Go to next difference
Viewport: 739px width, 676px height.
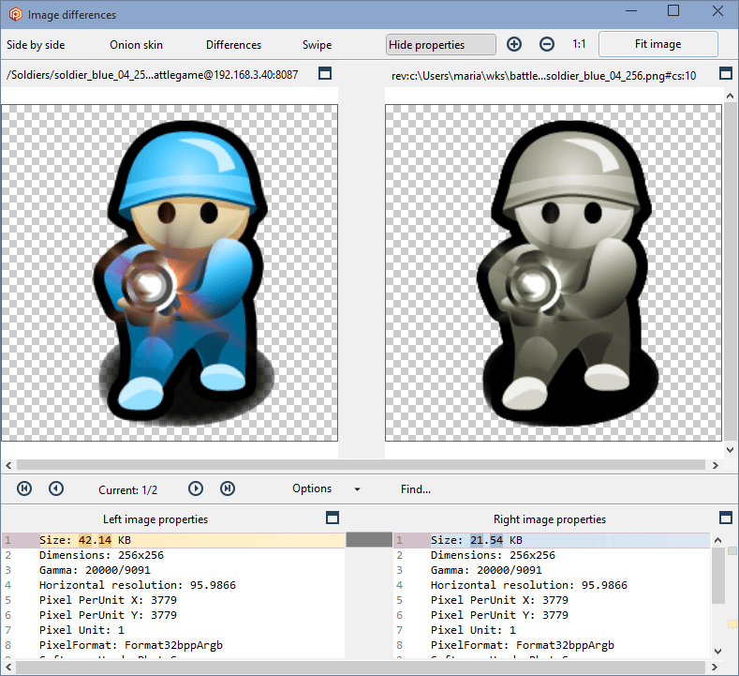[196, 488]
